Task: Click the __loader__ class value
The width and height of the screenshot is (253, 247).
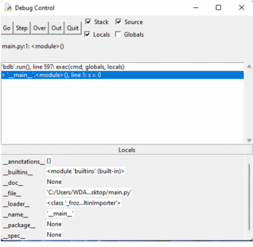Action: [x=84, y=203]
